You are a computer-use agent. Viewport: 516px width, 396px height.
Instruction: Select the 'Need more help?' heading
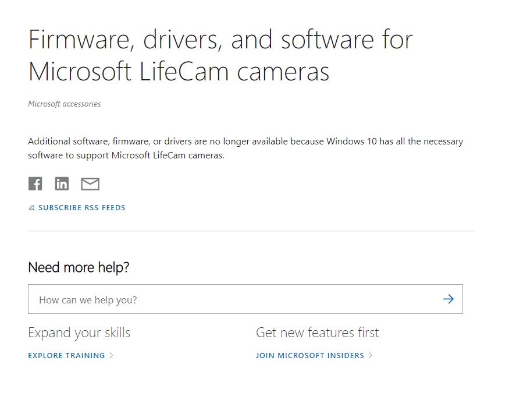[x=79, y=267]
